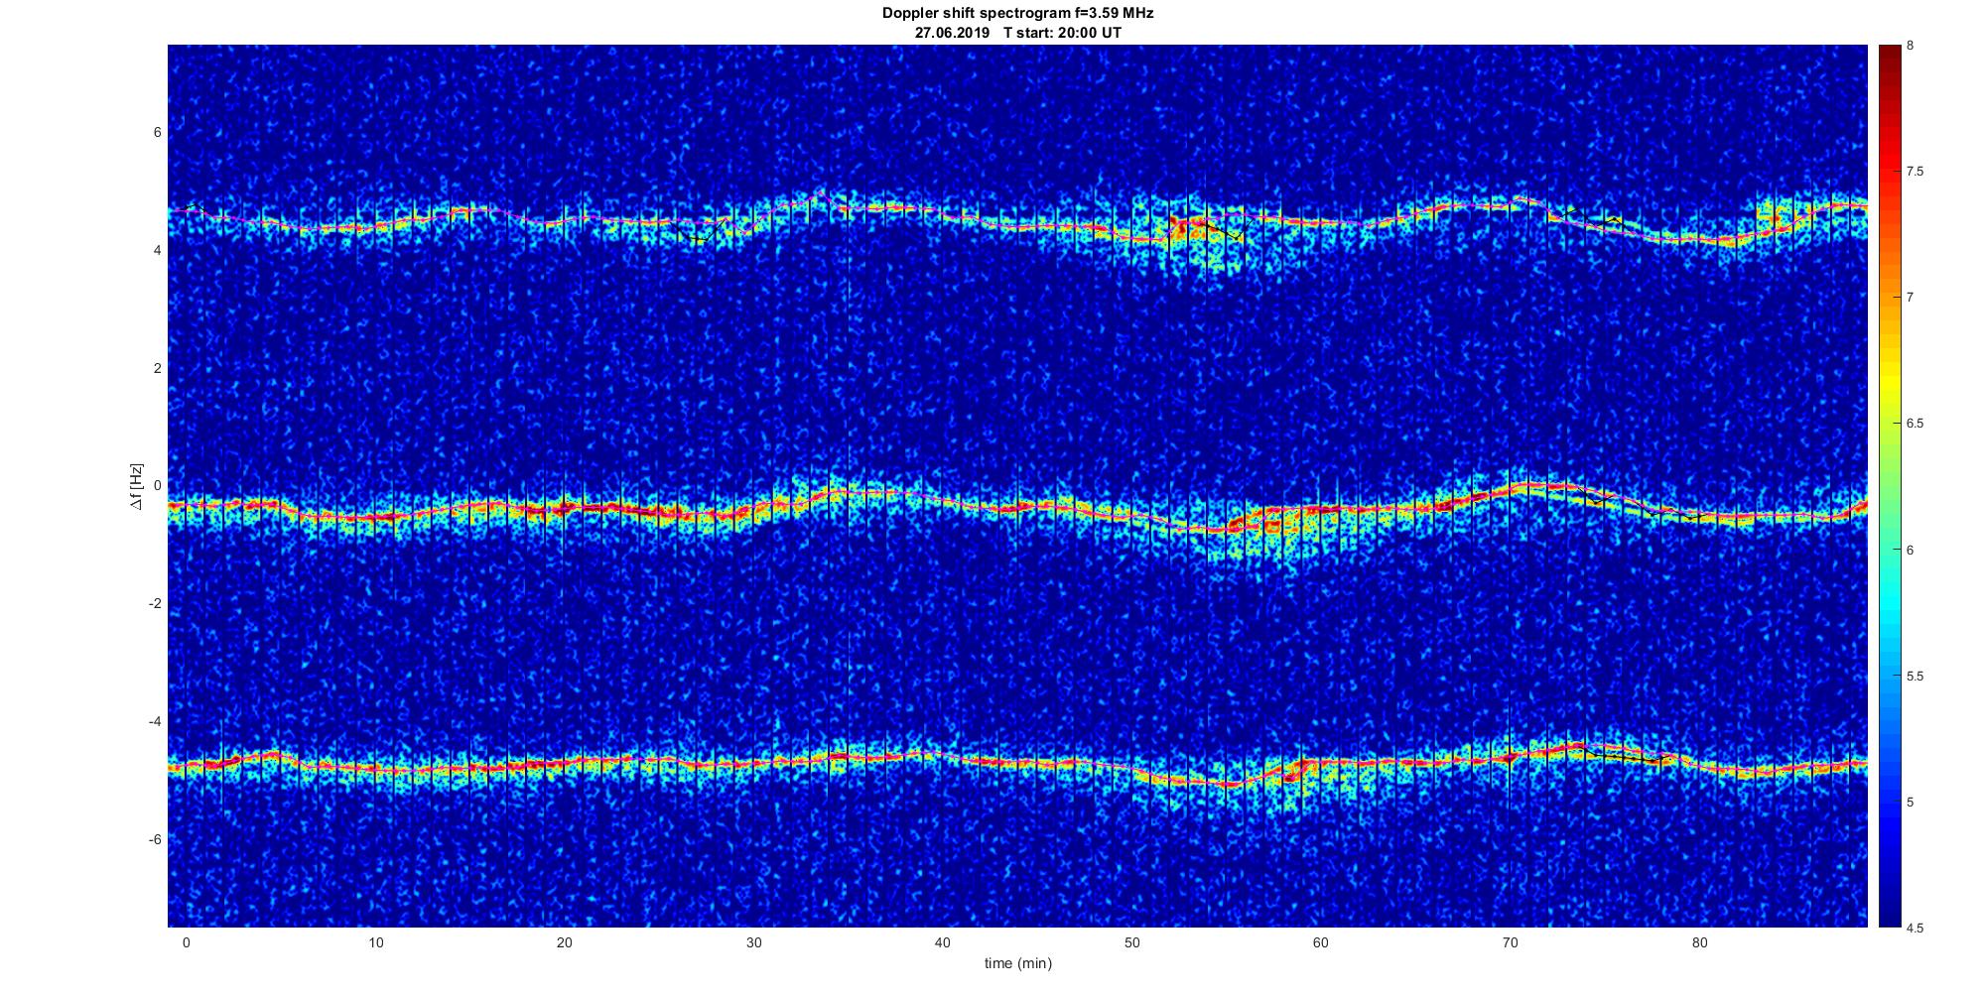This screenshot has height=995, width=1985.
Task: Click colorbar tick label '7'
Action: [x=1911, y=298]
